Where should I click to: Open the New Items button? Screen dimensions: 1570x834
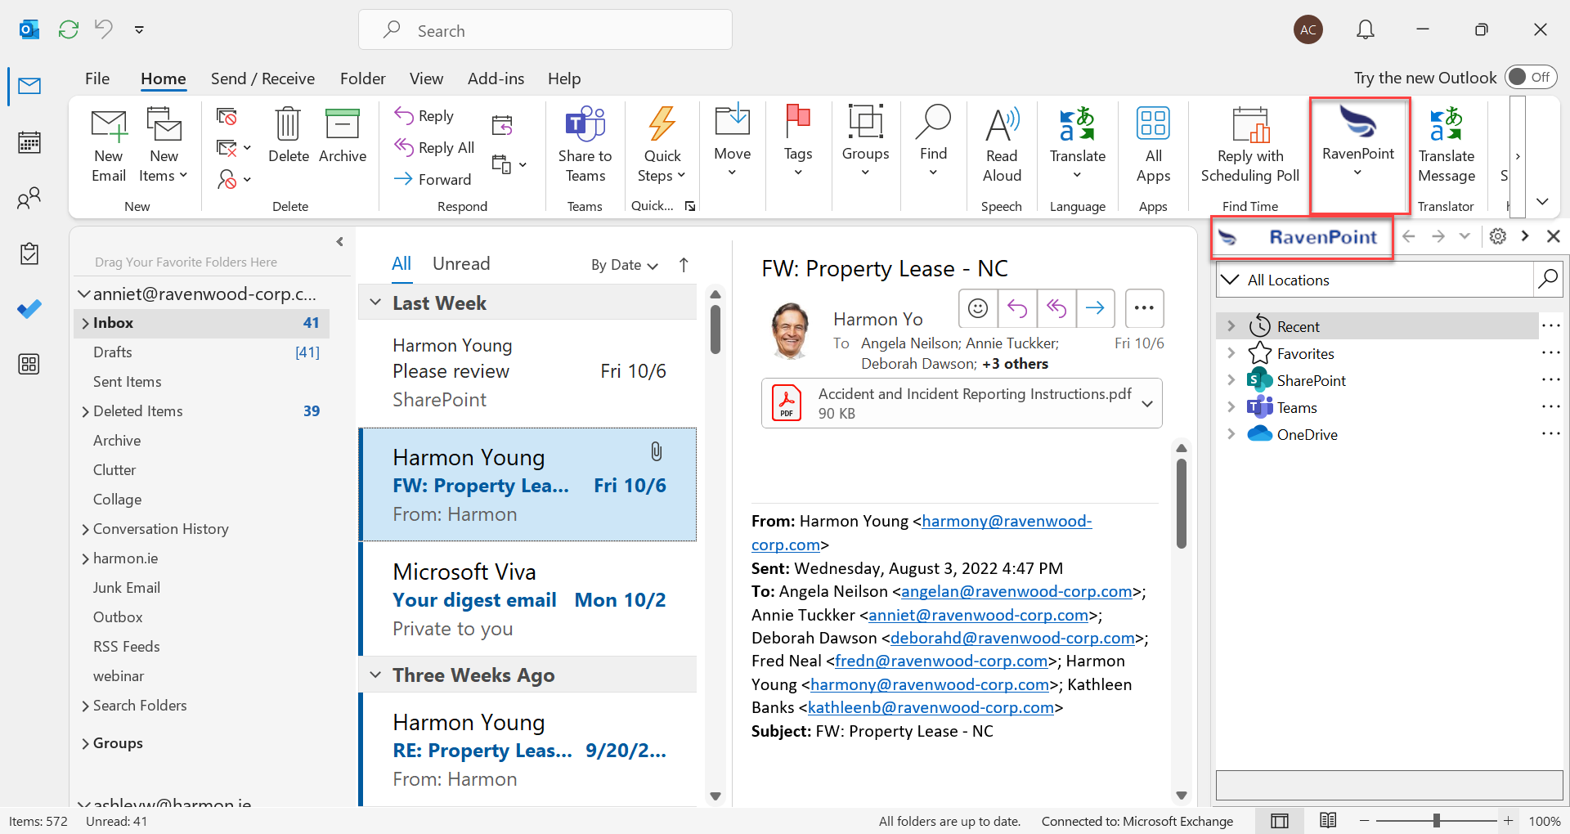(164, 146)
